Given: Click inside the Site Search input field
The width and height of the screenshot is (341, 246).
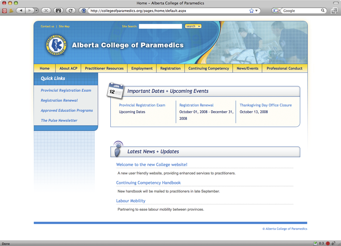Looking at the screenshot, I should (x=161, y=26).
